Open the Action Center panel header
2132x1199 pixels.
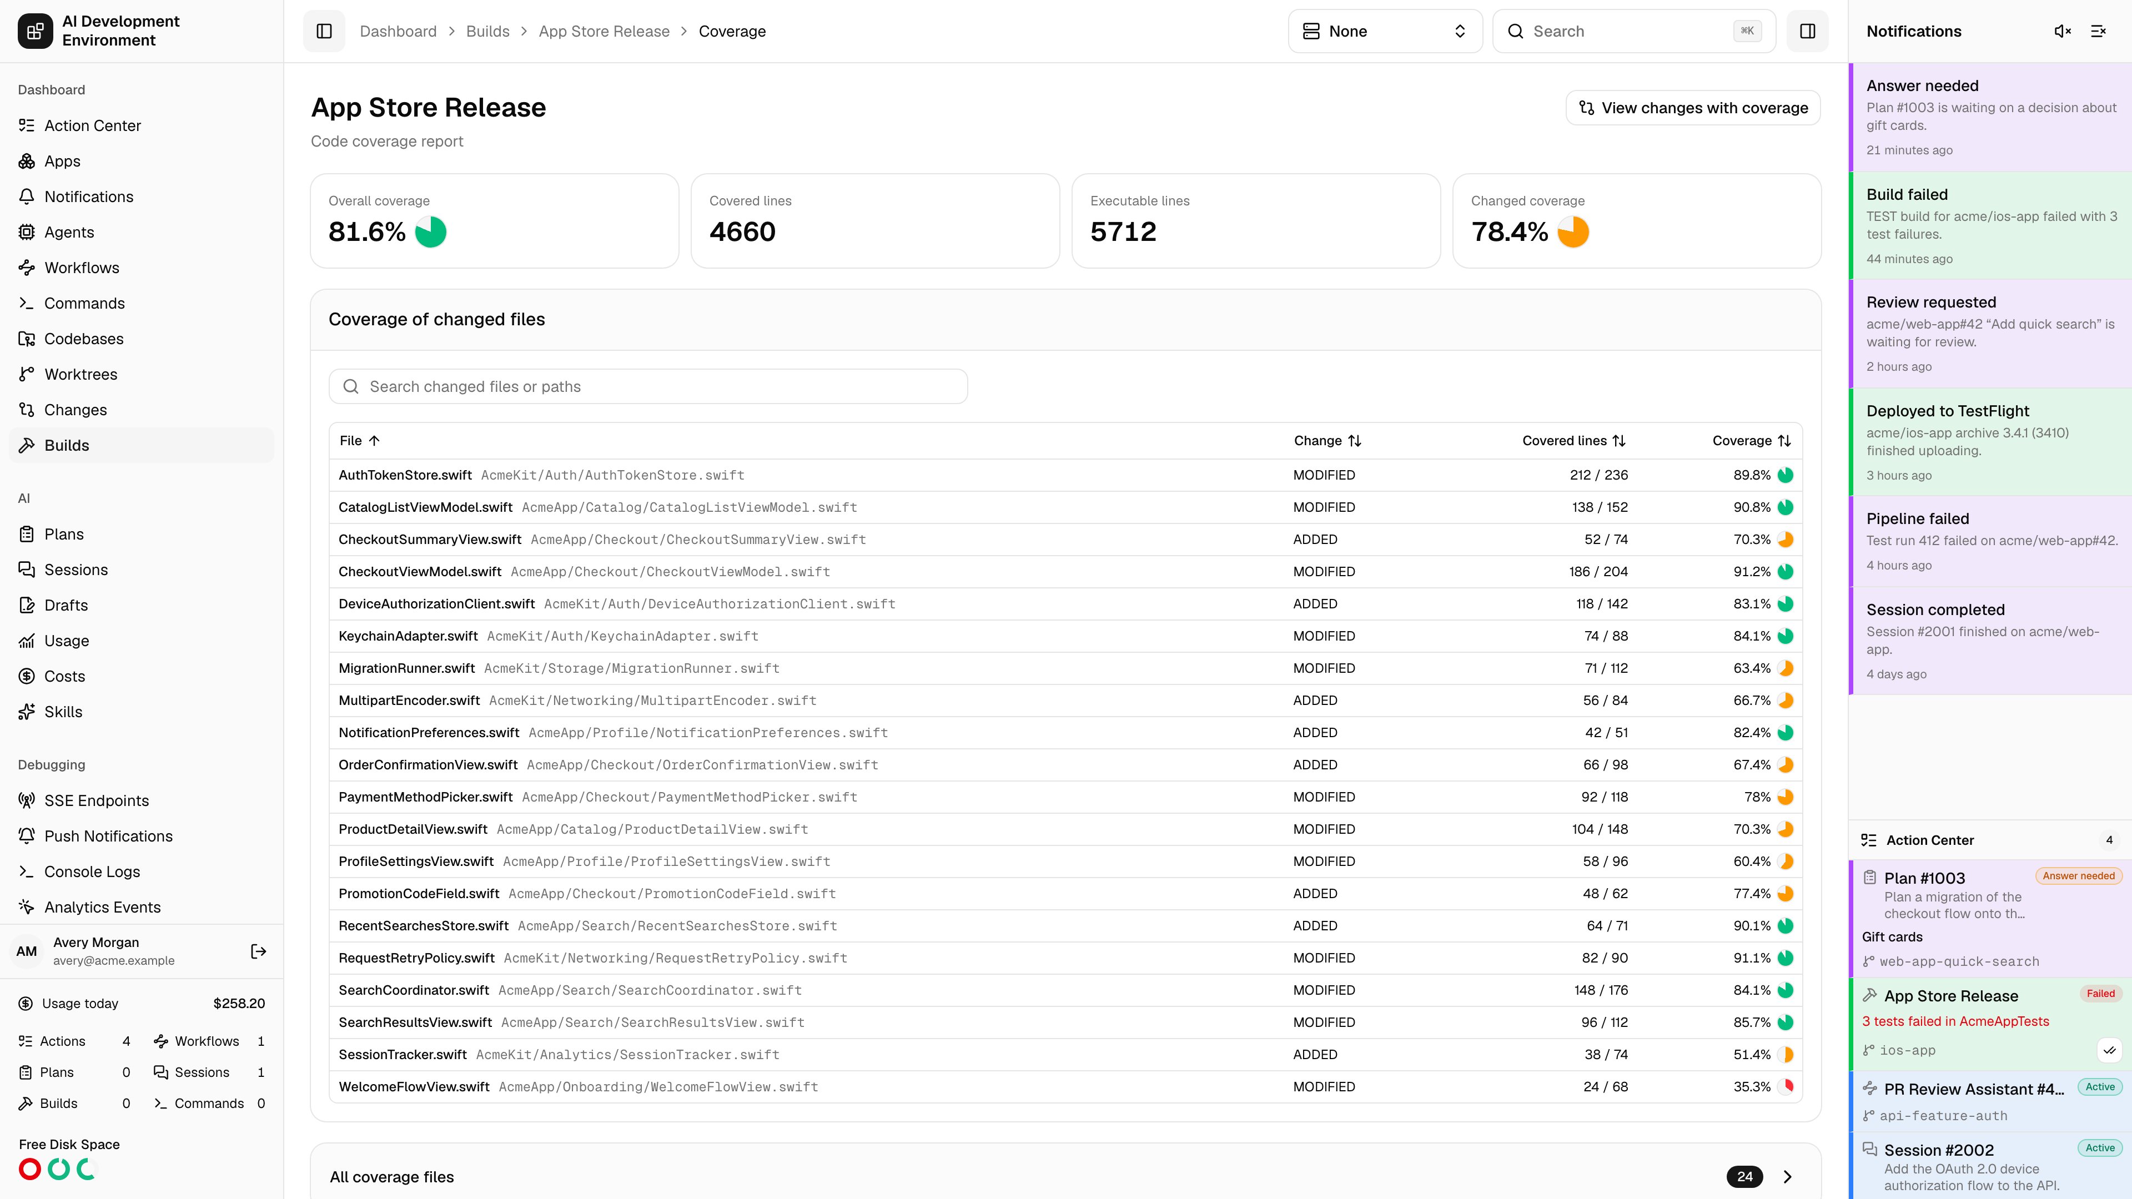[1990, 840]
